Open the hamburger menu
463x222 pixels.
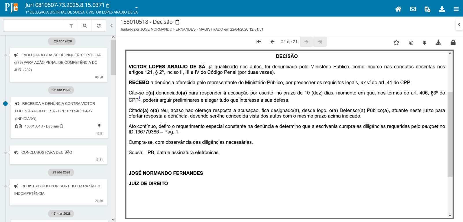tap(456, 9)
